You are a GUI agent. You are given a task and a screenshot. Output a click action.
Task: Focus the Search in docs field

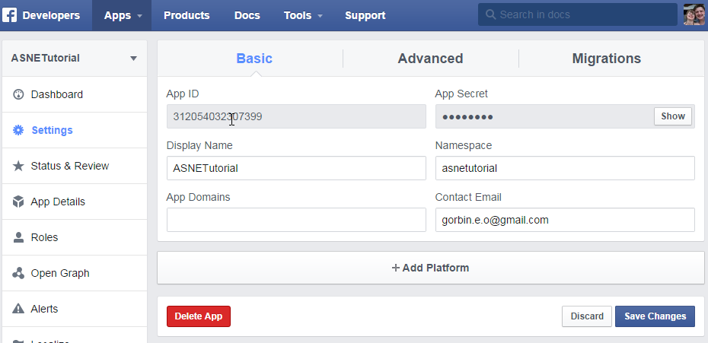point(577,15)
